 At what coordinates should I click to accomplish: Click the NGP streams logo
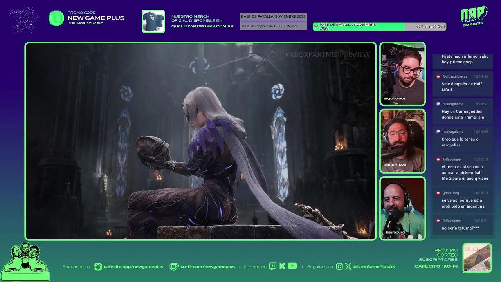[474, 16]
